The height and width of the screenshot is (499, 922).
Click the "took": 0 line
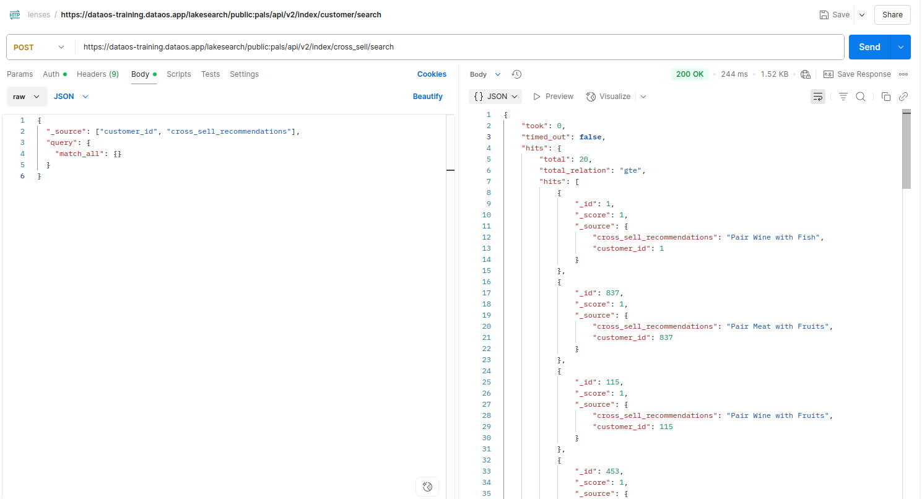click(544, 126)
